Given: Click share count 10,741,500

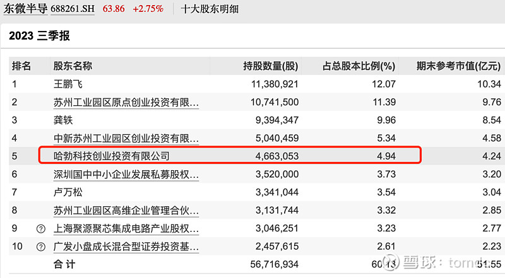Looking at the screenshot, I should (x=275, y=102).
